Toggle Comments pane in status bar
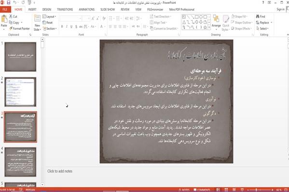289x192 pixels. point(202,190)
